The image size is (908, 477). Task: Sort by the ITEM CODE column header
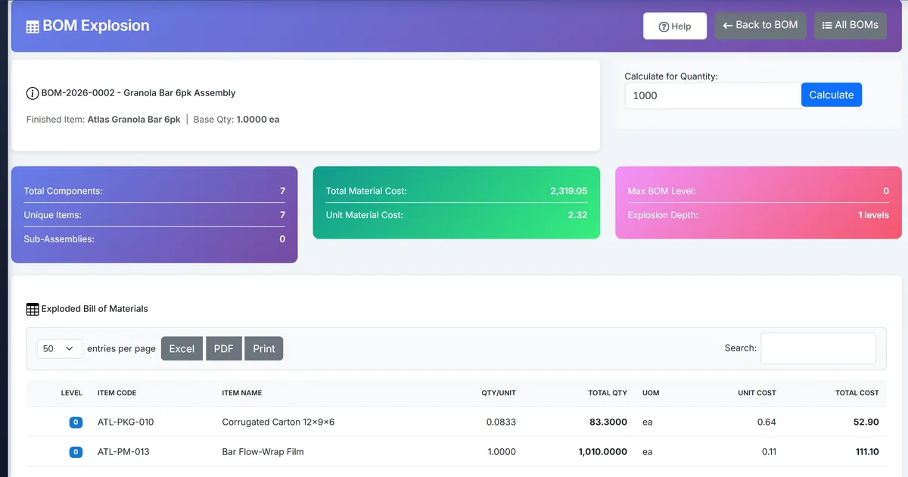click(117, 393)
